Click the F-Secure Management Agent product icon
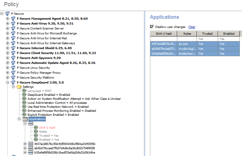Screen dimensions: 242x156 click(x=13, y=19)
